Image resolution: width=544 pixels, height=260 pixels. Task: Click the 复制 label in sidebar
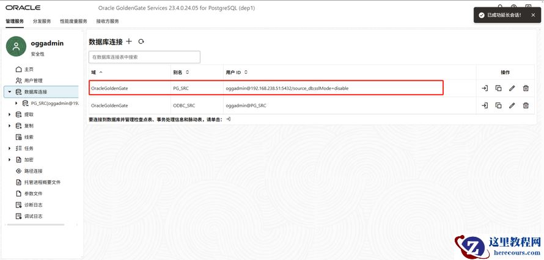point(29,126)
